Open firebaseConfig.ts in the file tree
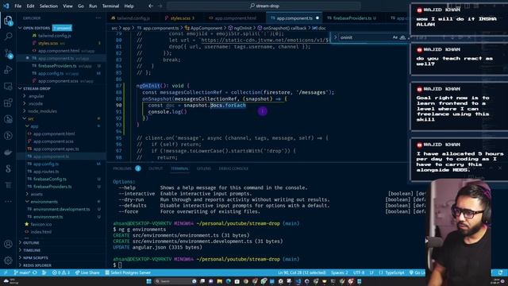The width and height of the screenshot is (508, 286). point(49,179)
